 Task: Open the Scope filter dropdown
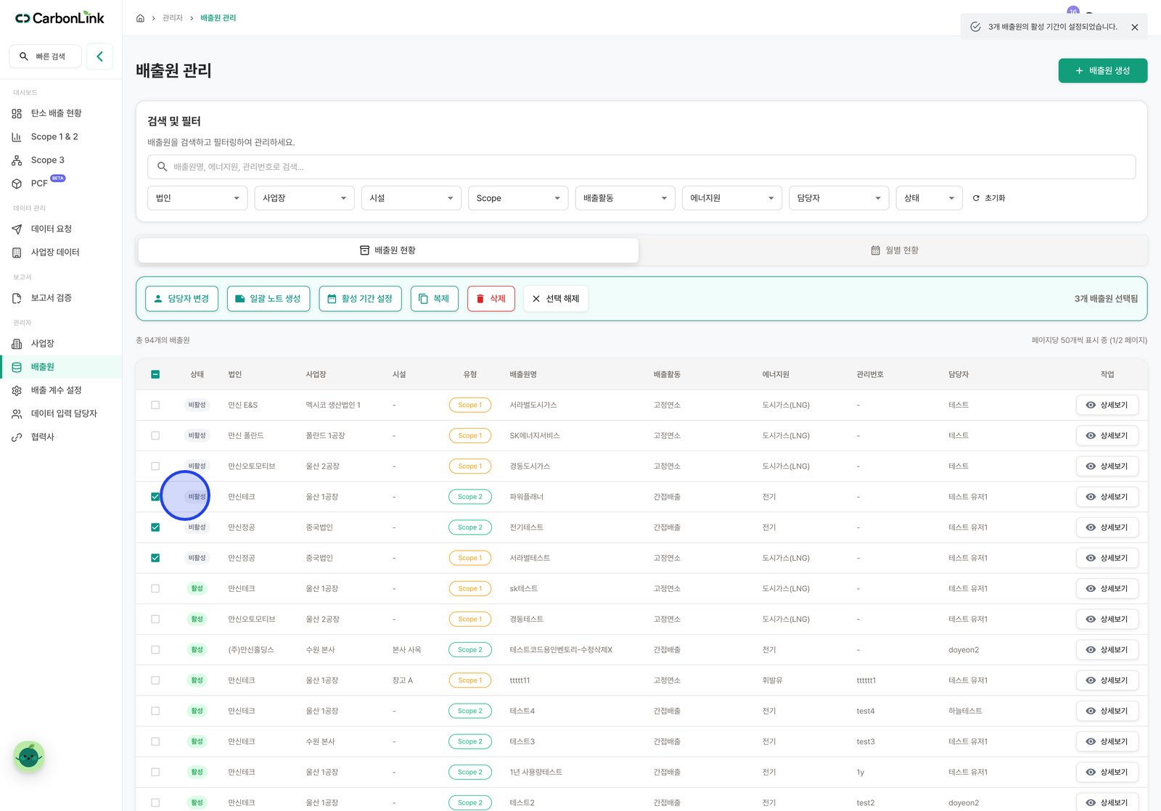pyautogui.click(x=518, y=198)
